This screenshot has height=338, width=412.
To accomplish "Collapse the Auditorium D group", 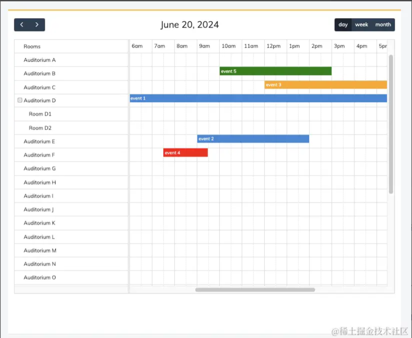I will point(20,100).
